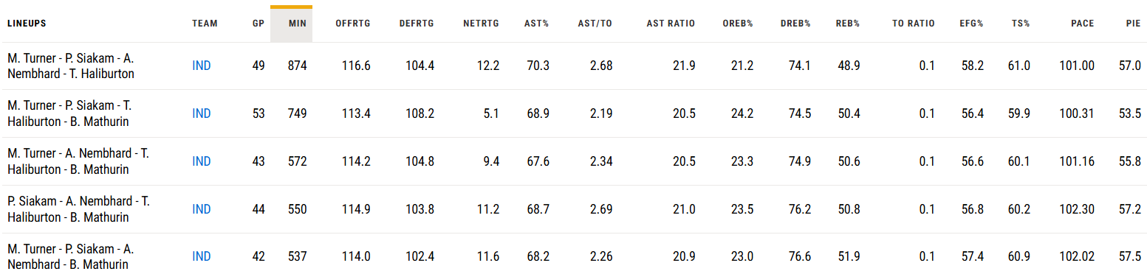Sort by DREB% column header

[795, 24]
